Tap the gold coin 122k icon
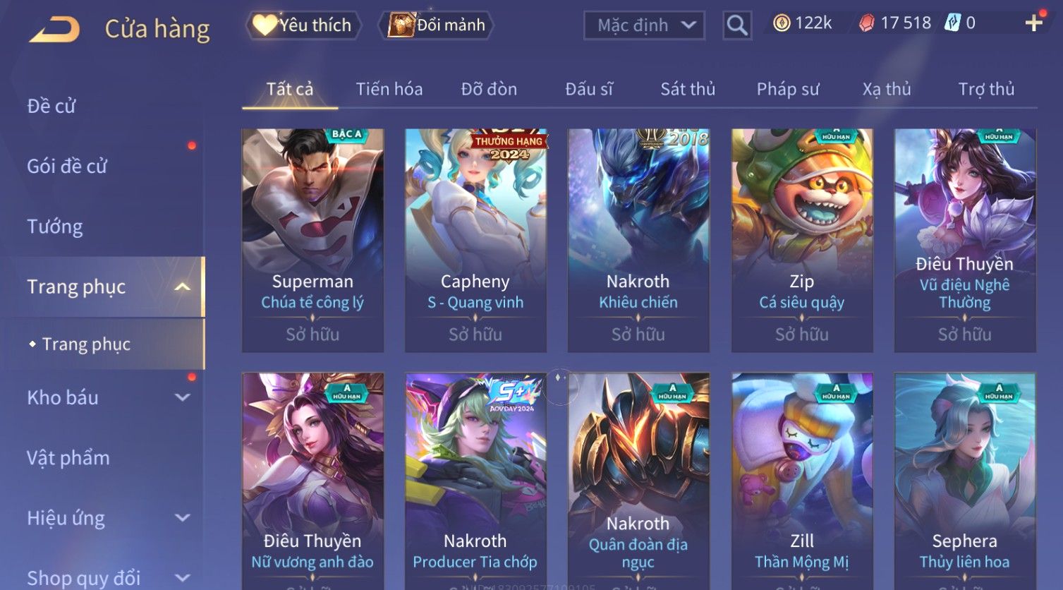The image size is (1063, 590). coord(782,23)
